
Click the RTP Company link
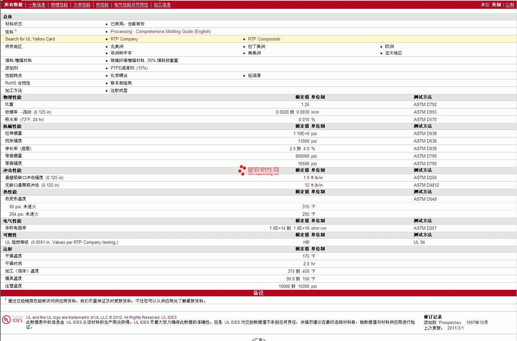tap(124, 39)
